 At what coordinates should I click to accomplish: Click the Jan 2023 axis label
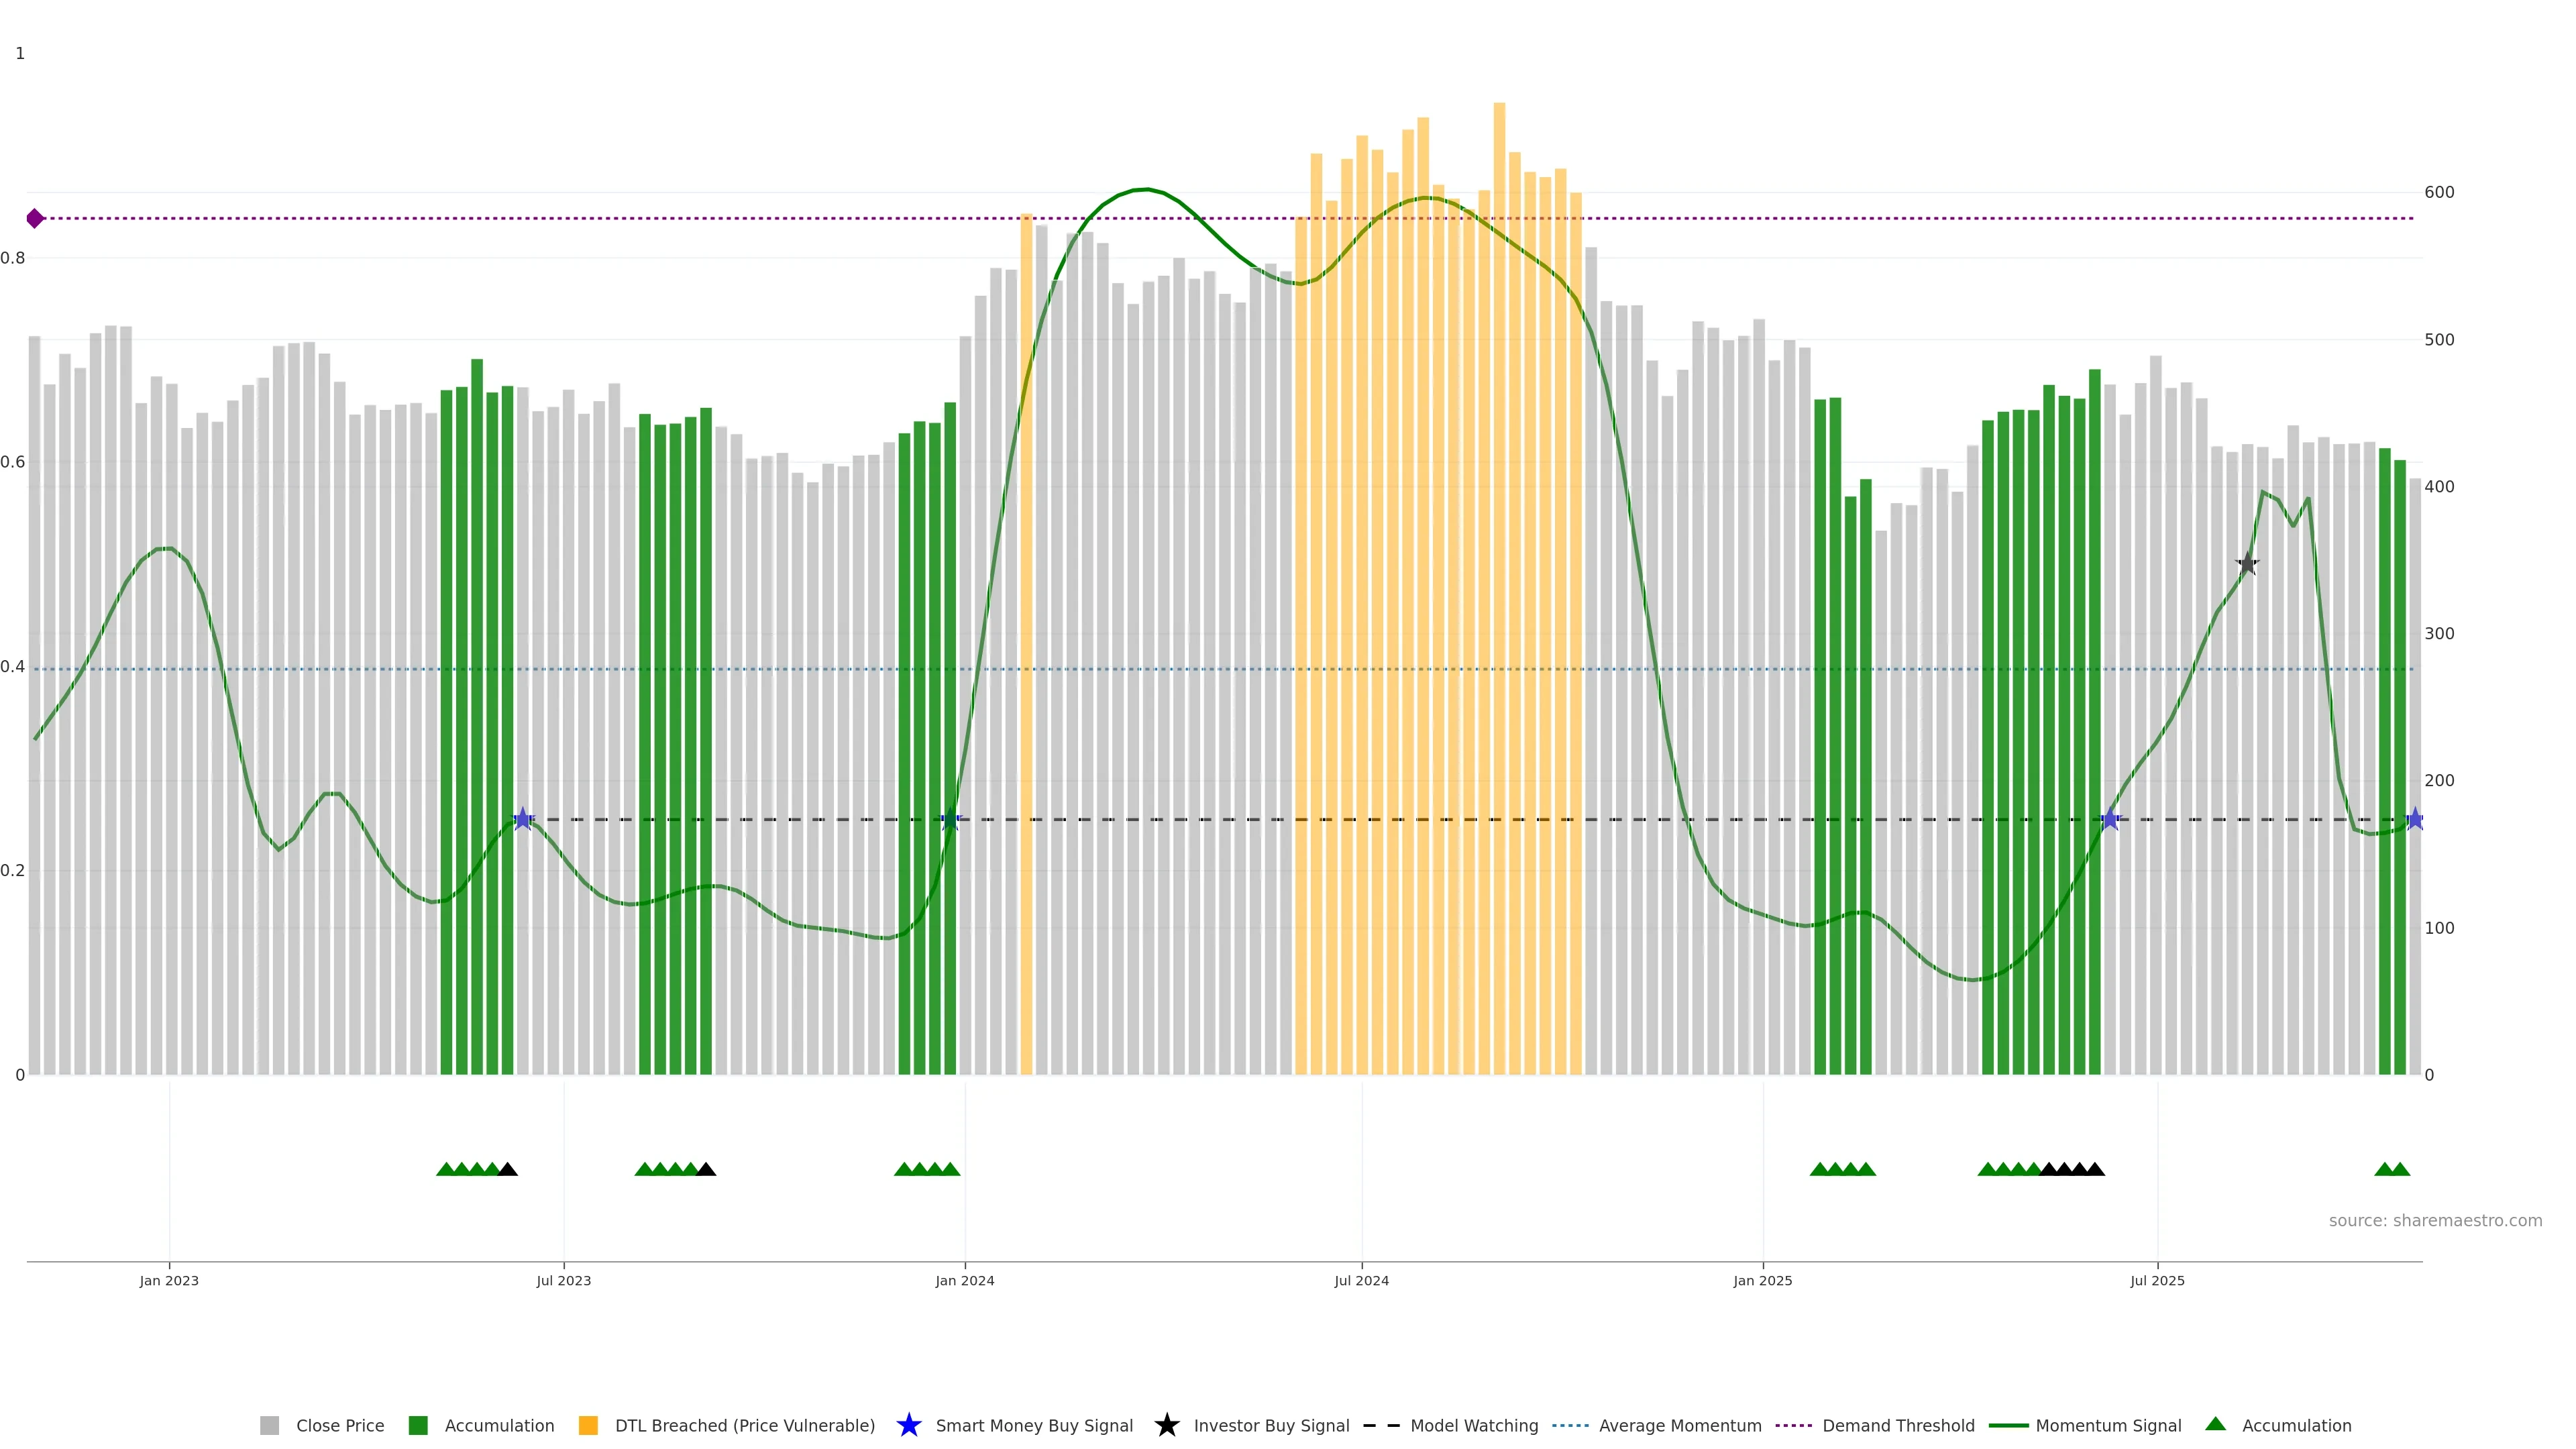point(169,1280)
